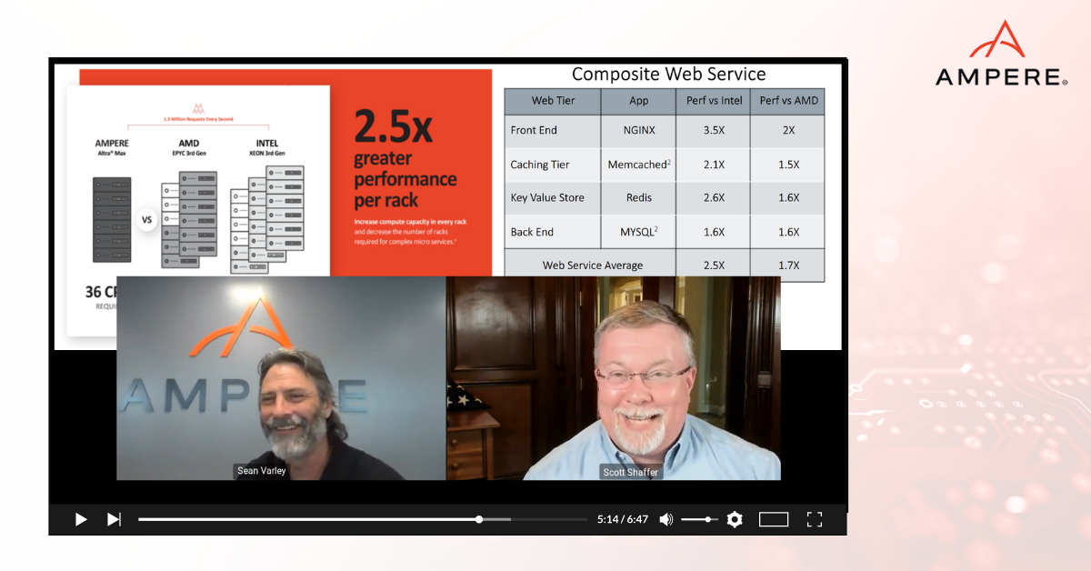Screen dimensions: 1091x571
Task: Click the Perf vs AMD column header
Action: [787, 101]
